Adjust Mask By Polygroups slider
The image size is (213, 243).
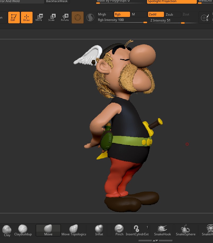click(121, 1)
